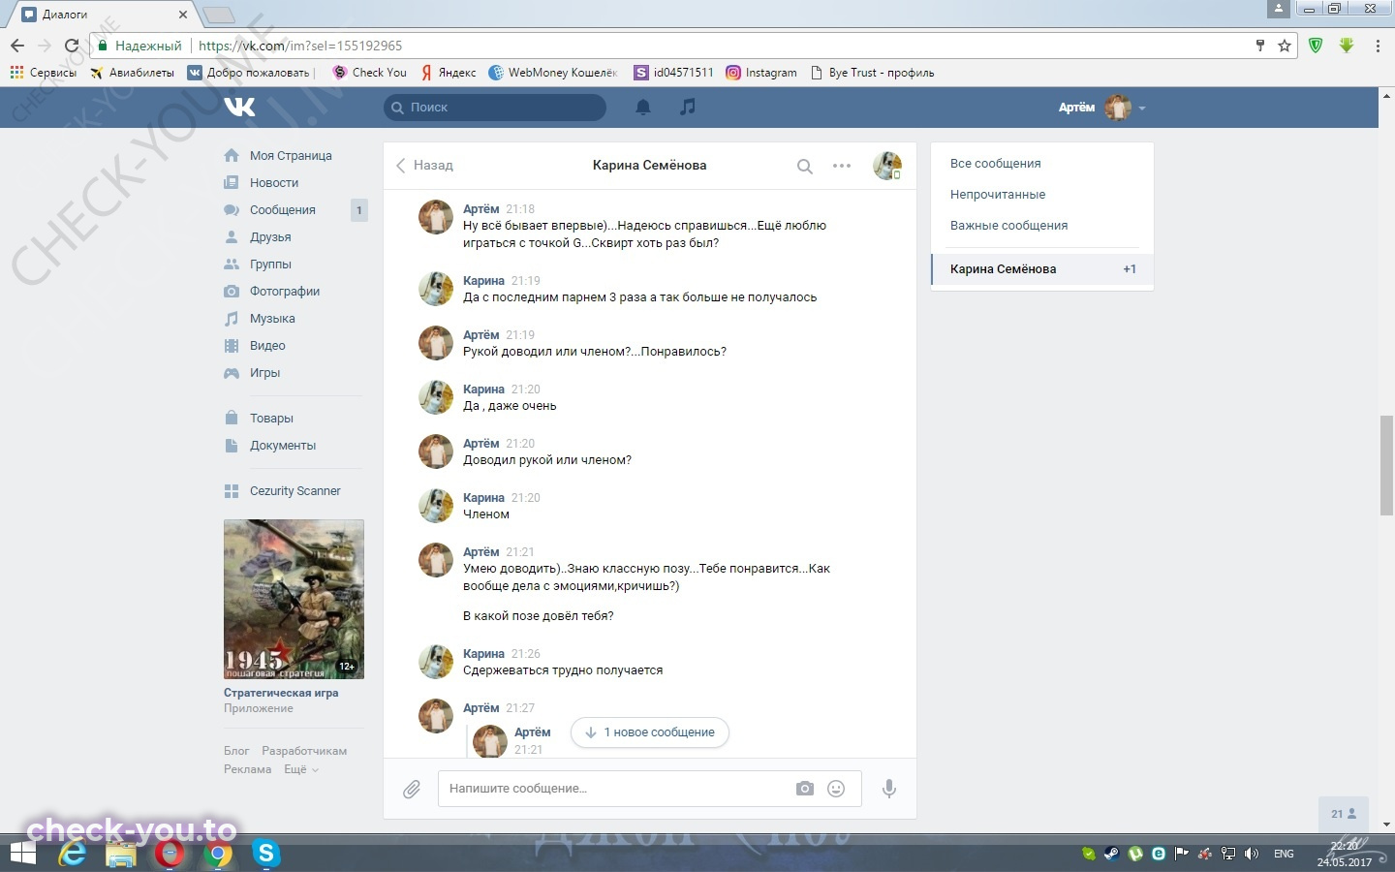Image resolution: width=1395 pixels, height=872 pixels.
Task: Click search magnifier in Карина Семёнова chat header
Action: [x=804, y=166]
